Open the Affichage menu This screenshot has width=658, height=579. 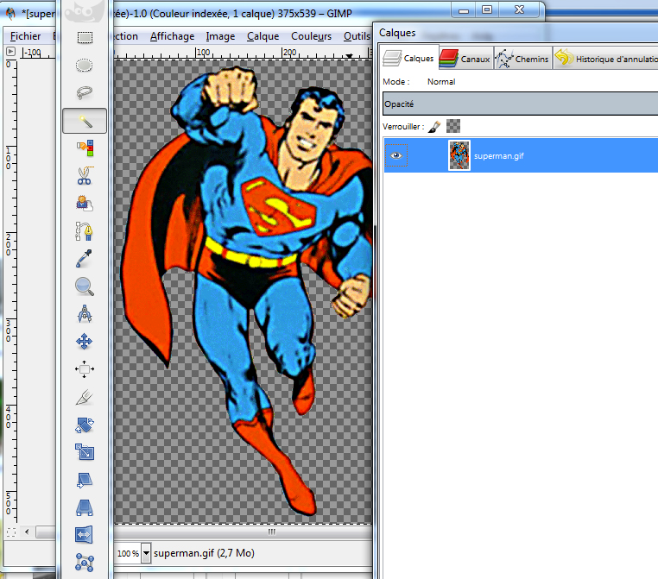tap(172, 36)
